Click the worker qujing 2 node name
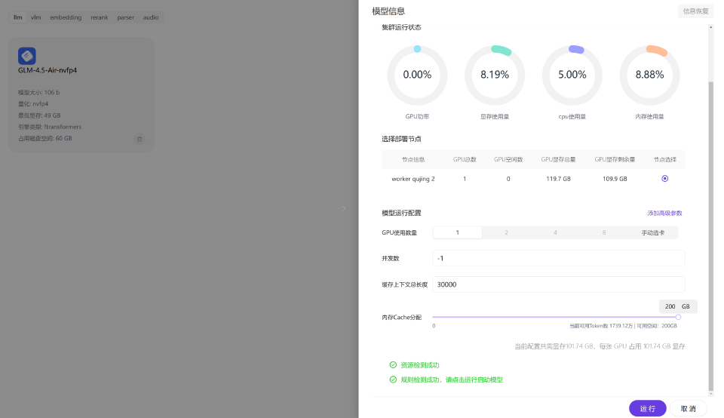The image size is (724, 418). click(413, 179)
